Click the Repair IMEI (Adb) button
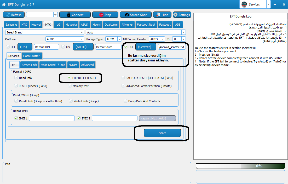Viewport: 288px width, 184px height. click(x=157, y=118)
